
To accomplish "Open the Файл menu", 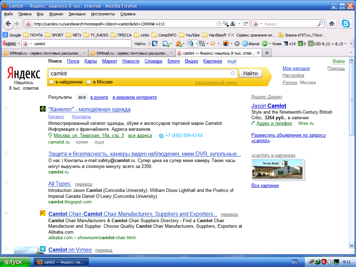I will click(x=8, y=14).
